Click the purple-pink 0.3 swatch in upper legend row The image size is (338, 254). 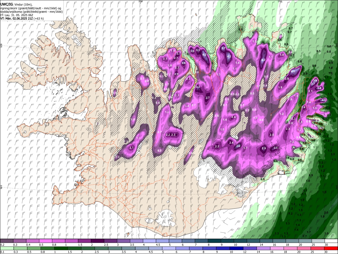click(20, 241)
